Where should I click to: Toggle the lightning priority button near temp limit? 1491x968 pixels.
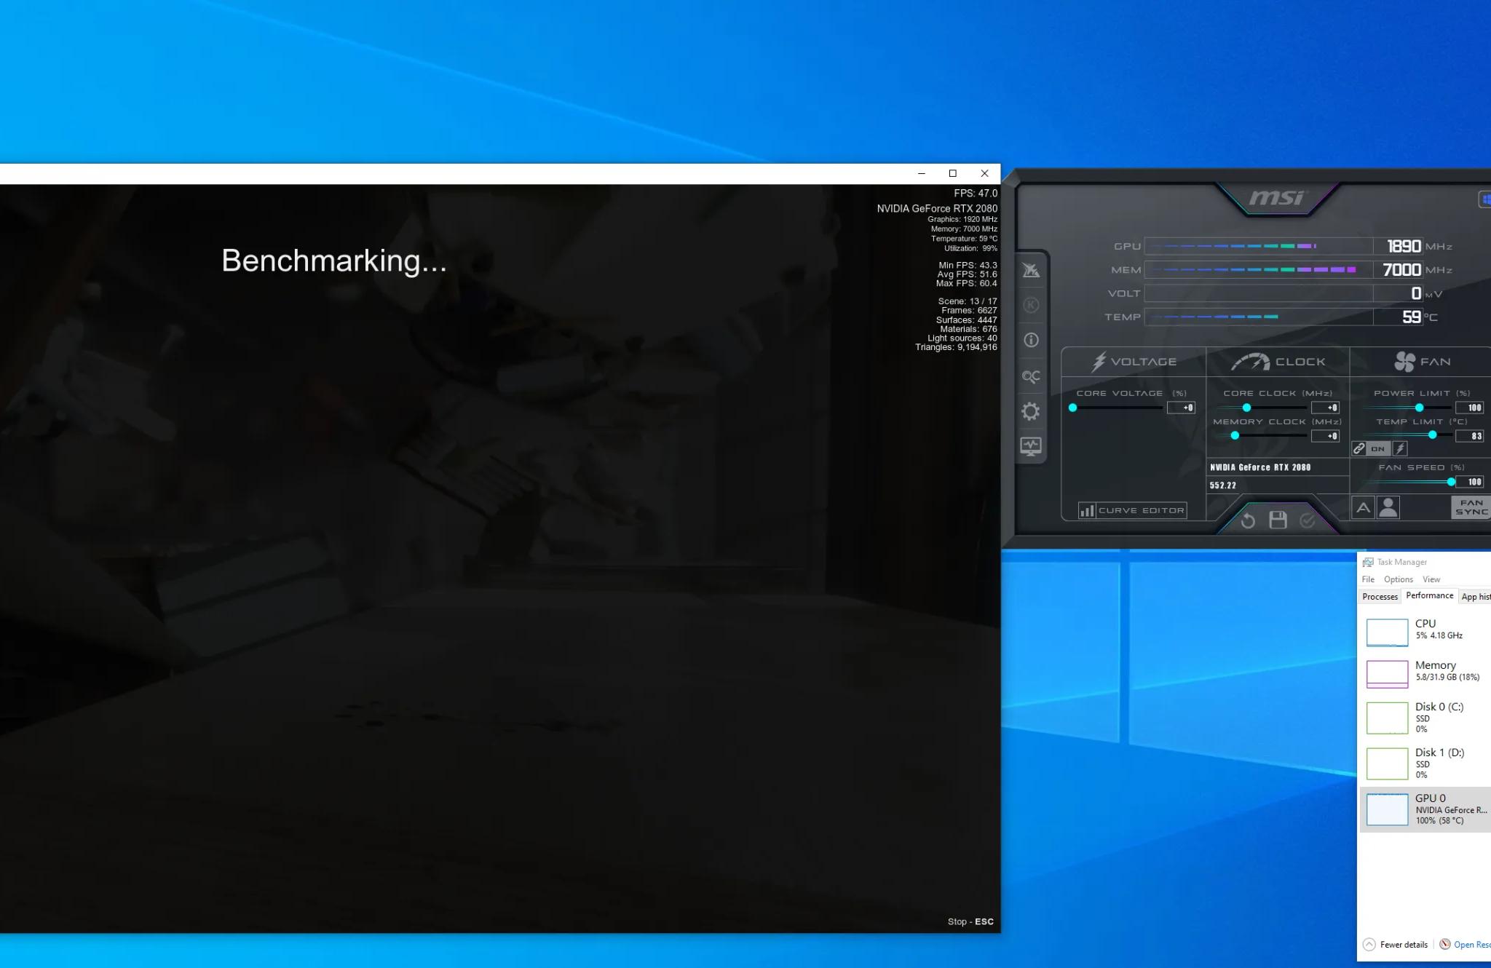click(x=1399, y=449)
